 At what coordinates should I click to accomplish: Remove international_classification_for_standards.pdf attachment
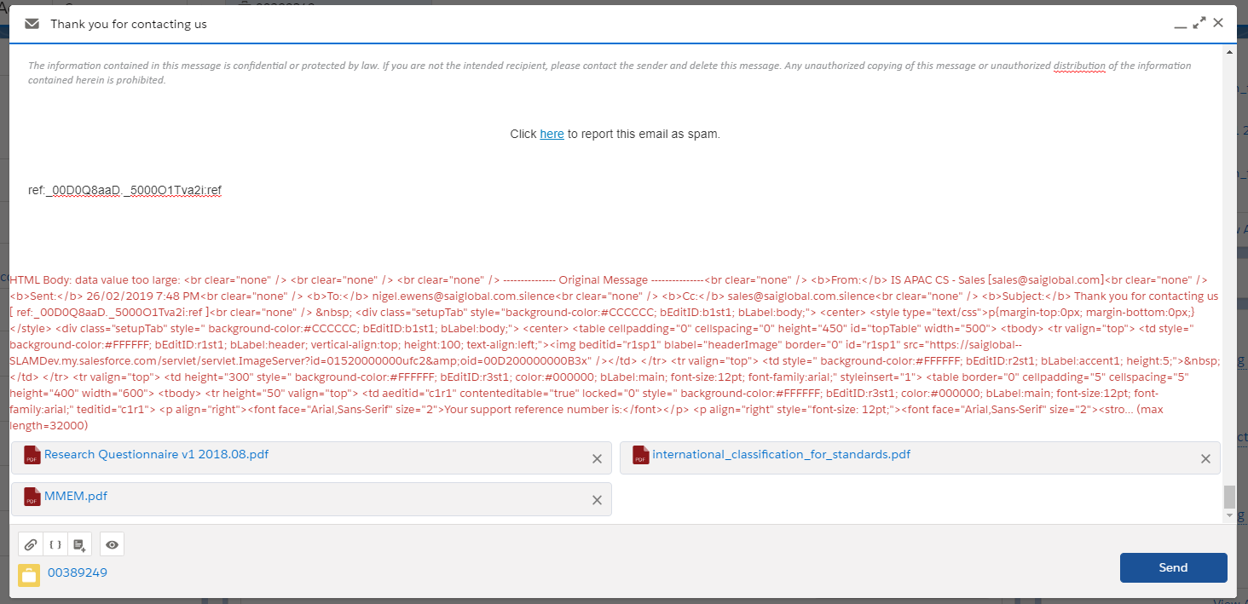coord(1205,458)
